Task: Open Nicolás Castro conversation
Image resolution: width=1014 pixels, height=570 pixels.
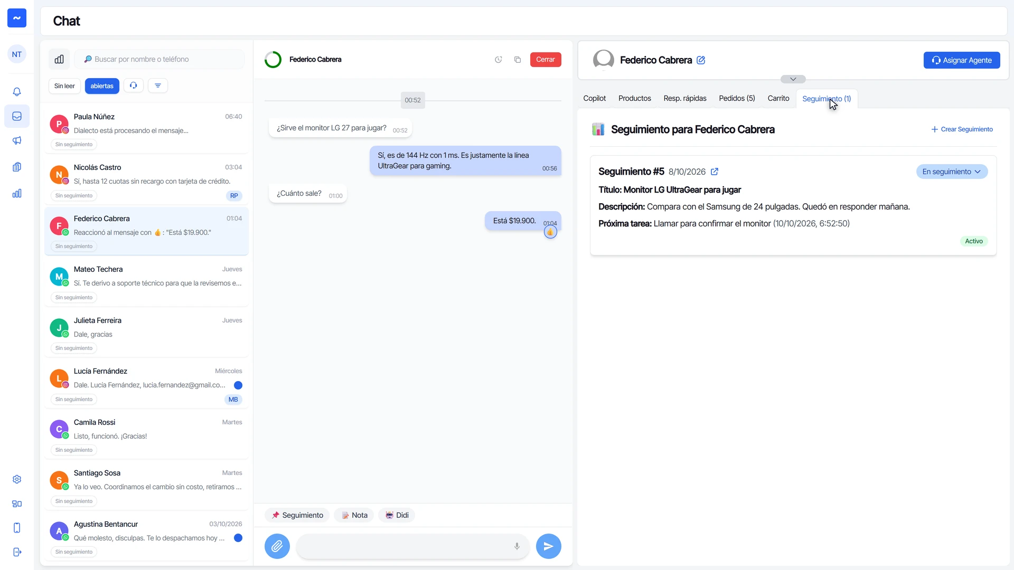Action: [x=146, y=180]
